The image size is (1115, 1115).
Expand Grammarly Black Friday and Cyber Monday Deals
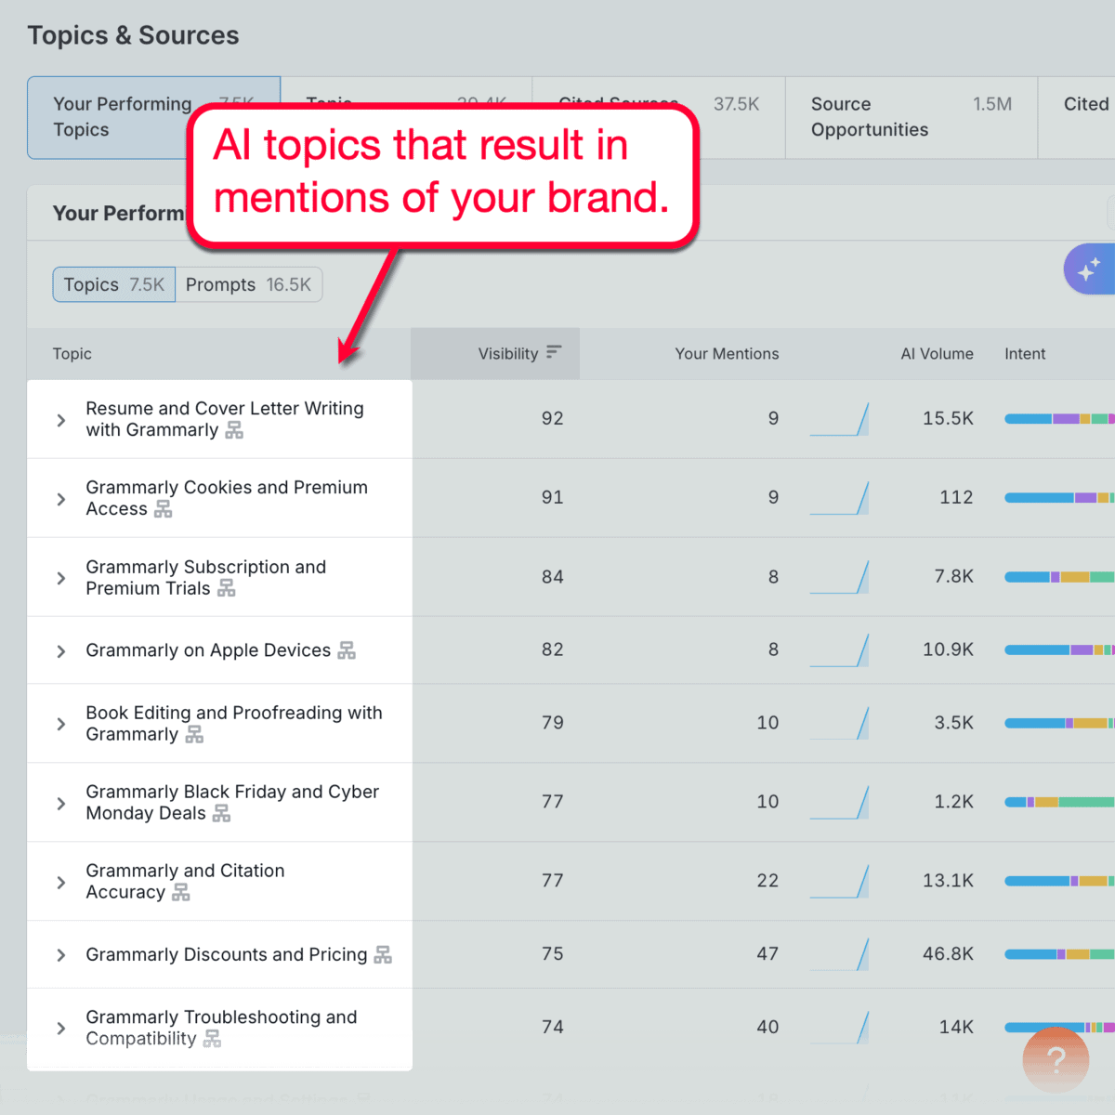[x=60, y=802]
